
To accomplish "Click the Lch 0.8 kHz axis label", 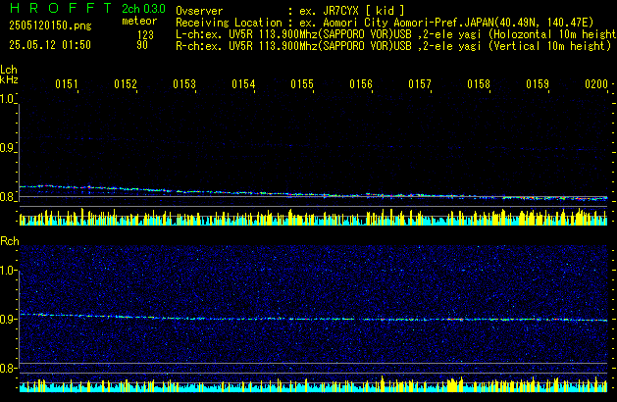I will pyautogui.click(x=7, y=197).
